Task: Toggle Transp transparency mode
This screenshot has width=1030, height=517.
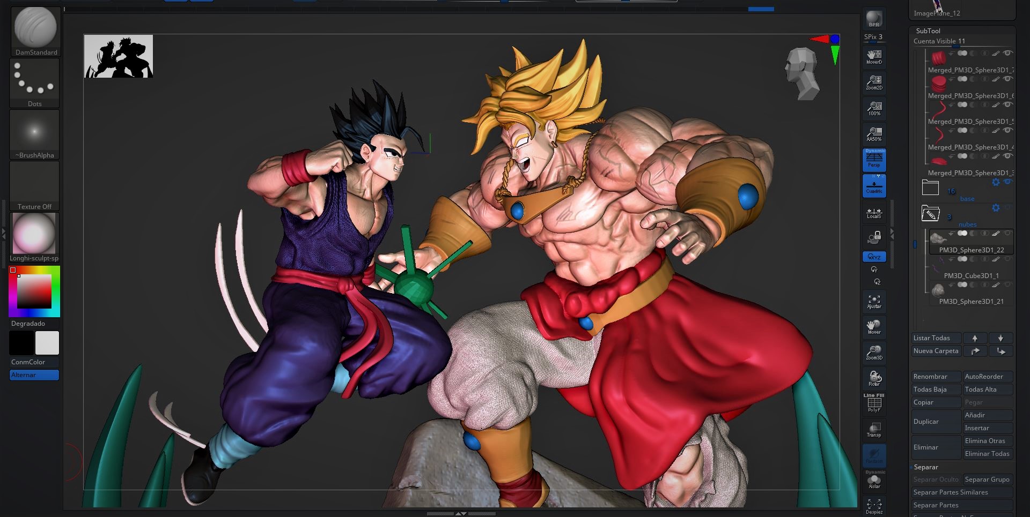Action: pyautogui.click(x=874, y=430)
